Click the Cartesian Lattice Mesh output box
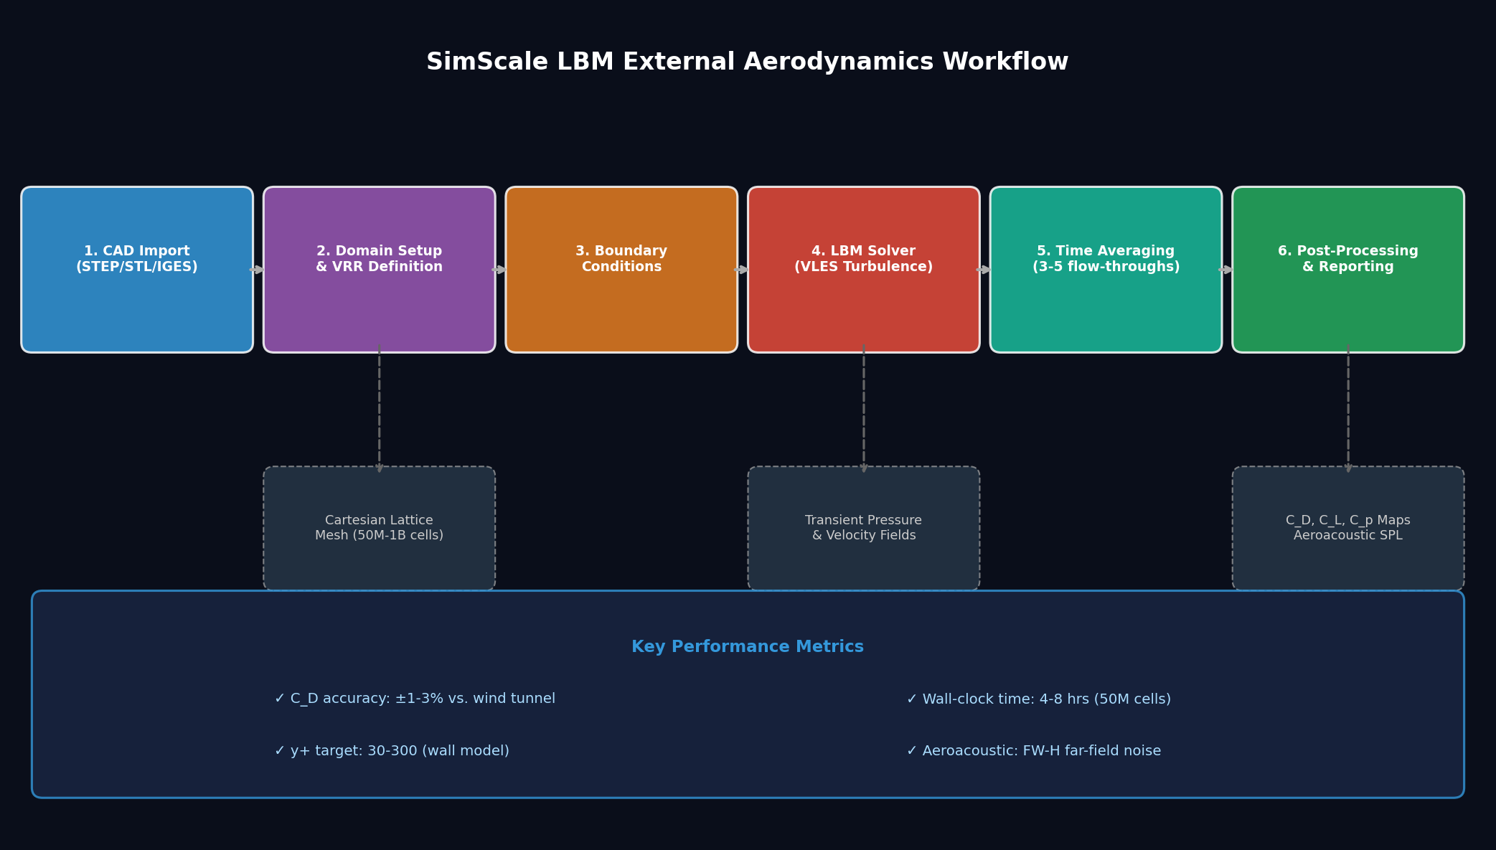Screen dimensions: 1496x850 coord(380,529)
